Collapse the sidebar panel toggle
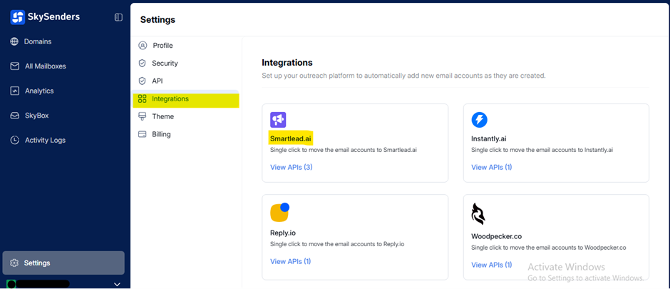This screenshot has width=670, height=289. coord(118,17)
